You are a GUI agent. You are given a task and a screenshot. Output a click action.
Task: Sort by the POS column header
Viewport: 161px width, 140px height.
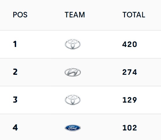[20, 15]
